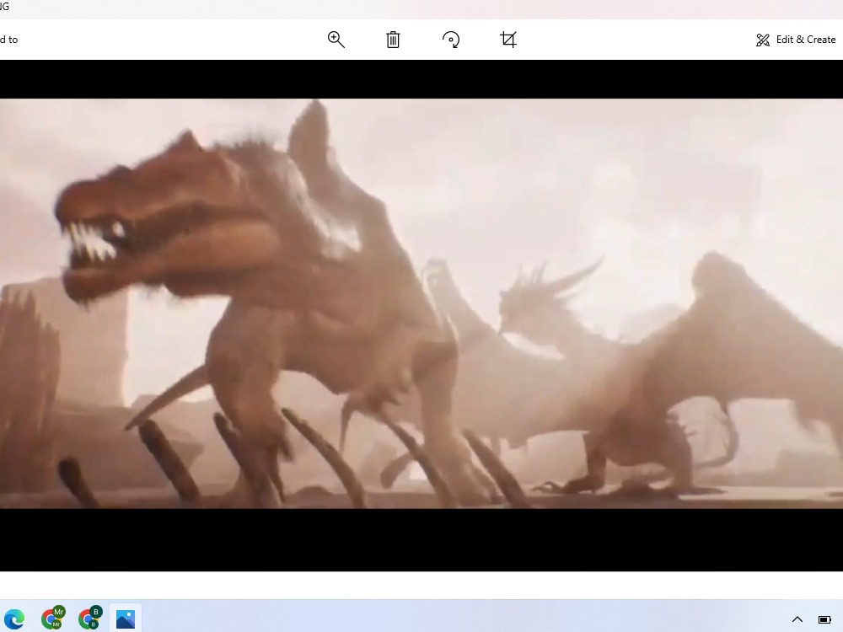Viewport: 843px width, 632px height.
Task: Check the battery status icon
Action: [x=824, y=619]
